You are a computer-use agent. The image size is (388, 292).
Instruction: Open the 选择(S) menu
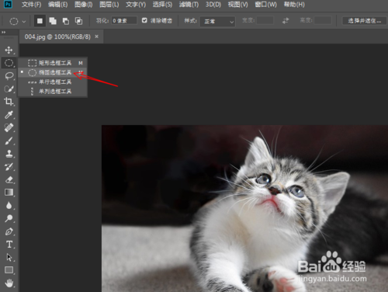(162, 5)
